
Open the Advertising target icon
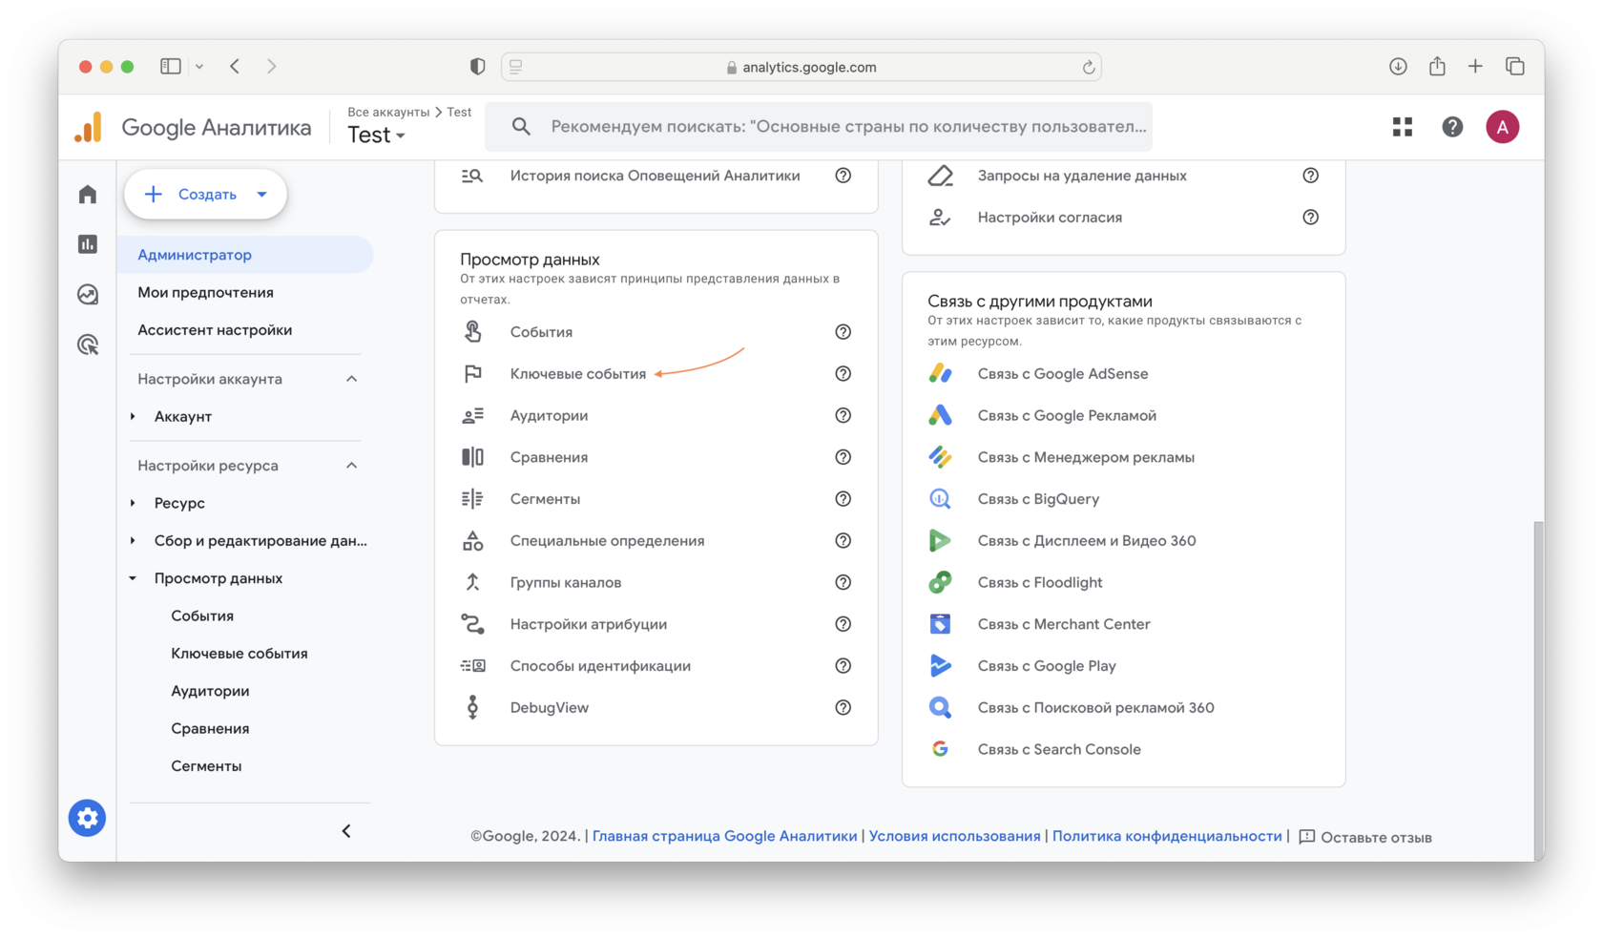tap(88, 344)
